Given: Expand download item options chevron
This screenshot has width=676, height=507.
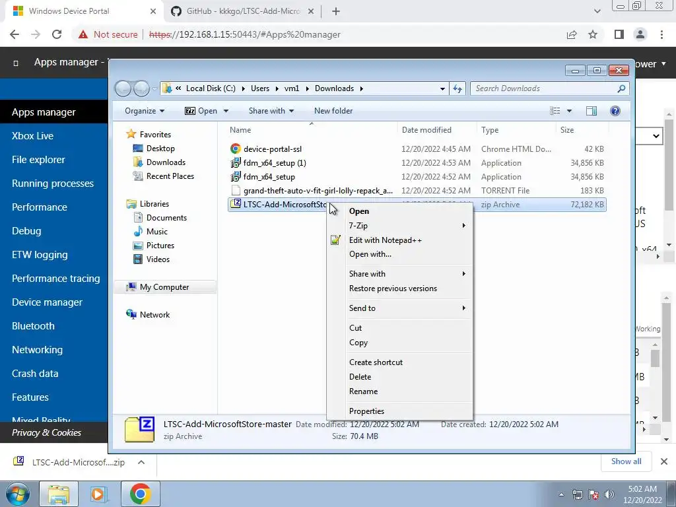Looking at the screenshot, I should tap(141, 462).
